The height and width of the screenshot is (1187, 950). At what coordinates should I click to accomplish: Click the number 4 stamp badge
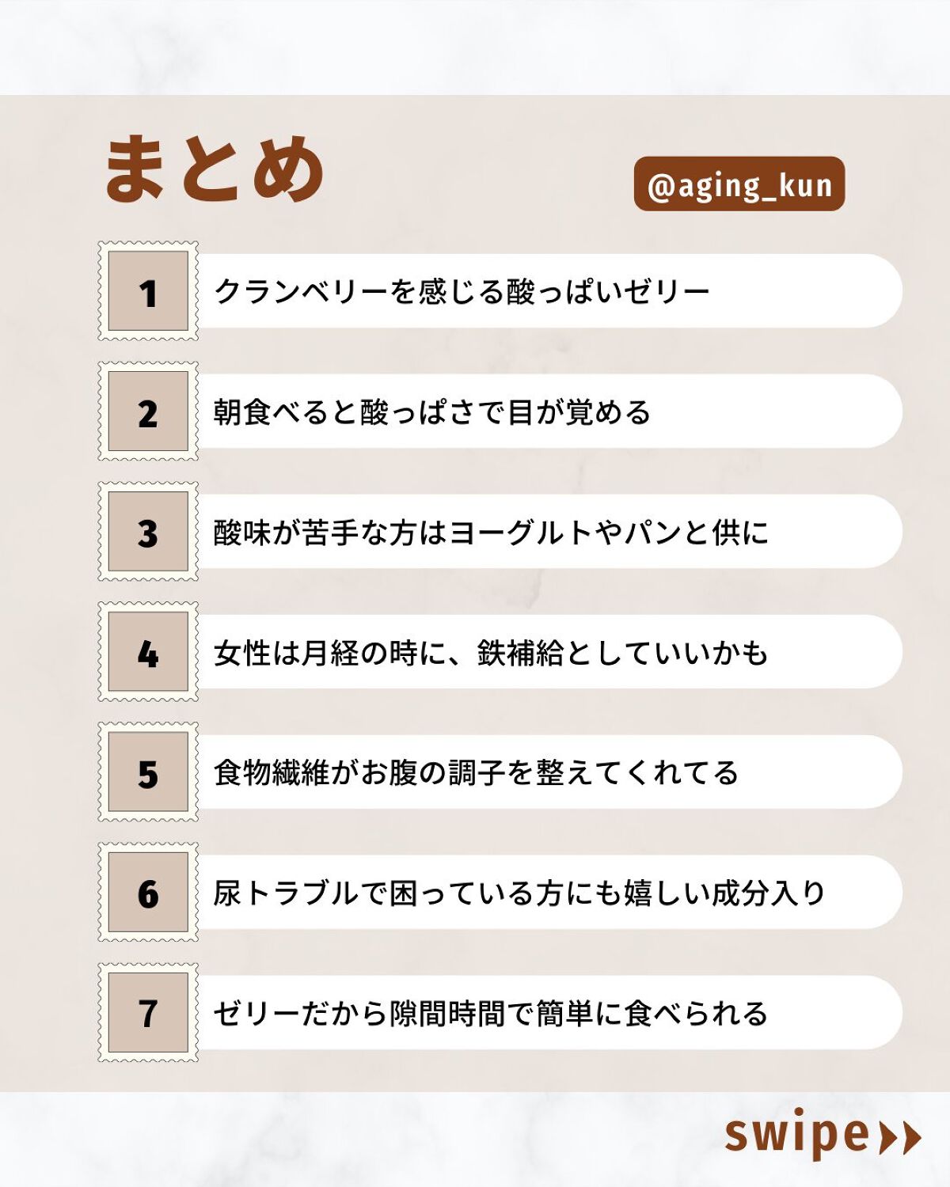pyautogui.click(x=148, y=652)
